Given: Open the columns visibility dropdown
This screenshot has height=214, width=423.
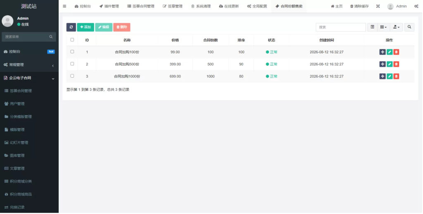Looking at the screenshot, I should point(383,27).
